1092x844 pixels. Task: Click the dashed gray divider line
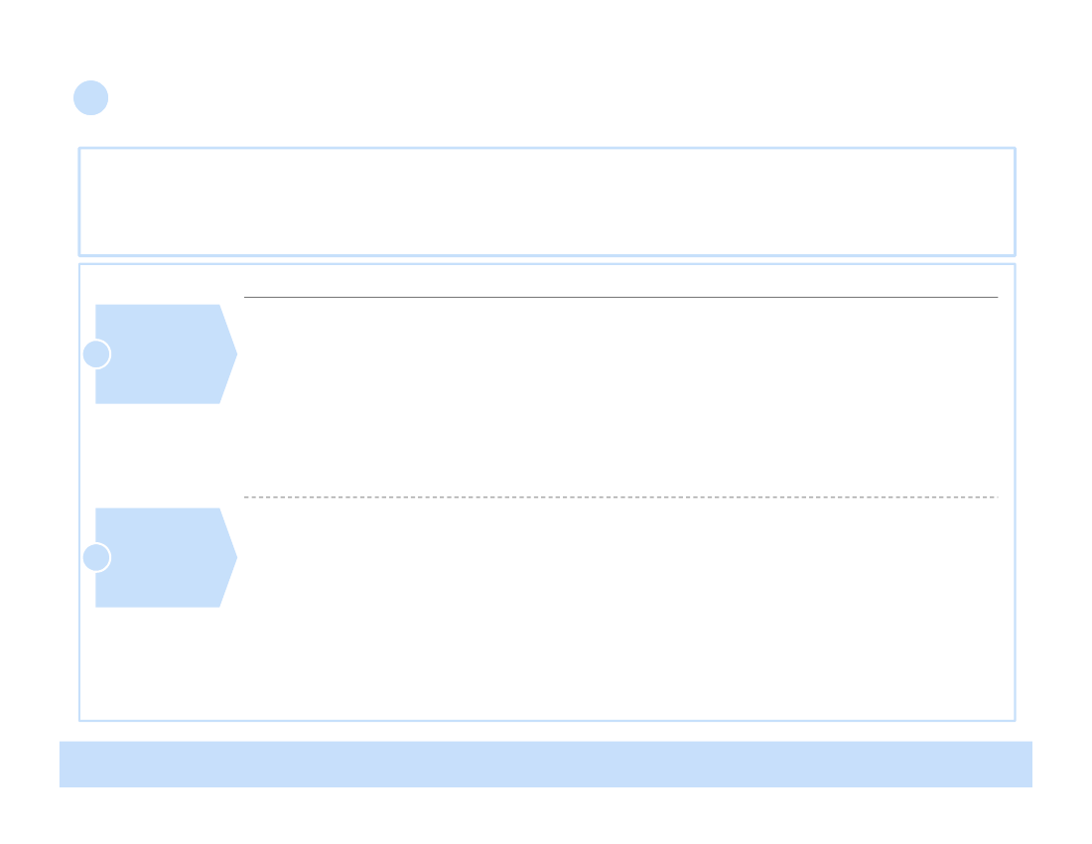pyautogui.click(x=620, y=497)
